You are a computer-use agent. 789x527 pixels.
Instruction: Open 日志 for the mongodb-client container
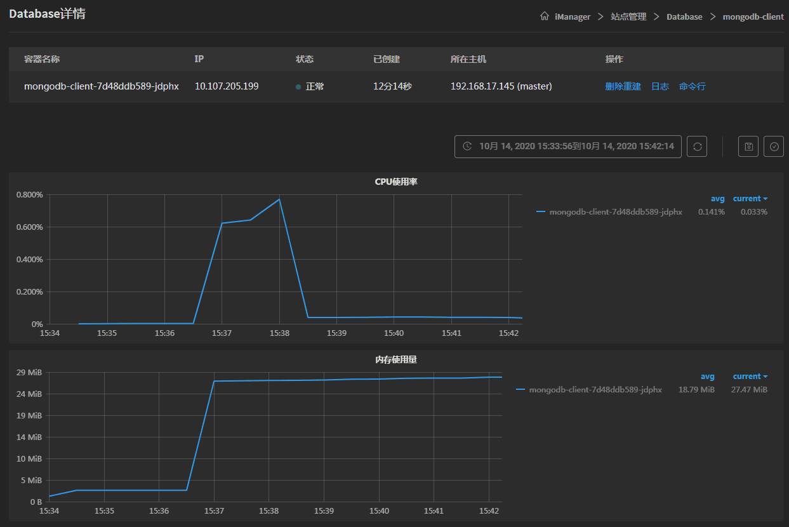coord(660,86)
